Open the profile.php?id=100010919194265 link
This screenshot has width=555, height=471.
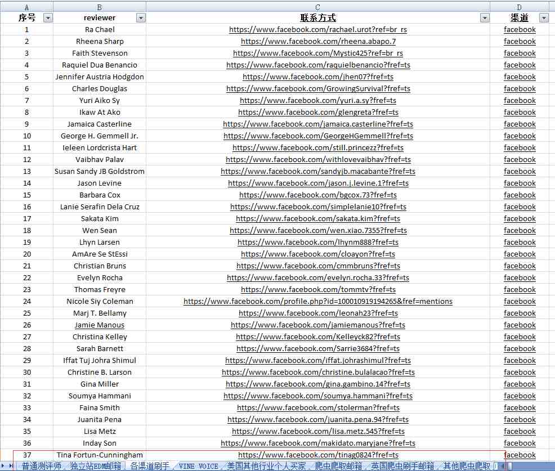[x=318, y=302]
